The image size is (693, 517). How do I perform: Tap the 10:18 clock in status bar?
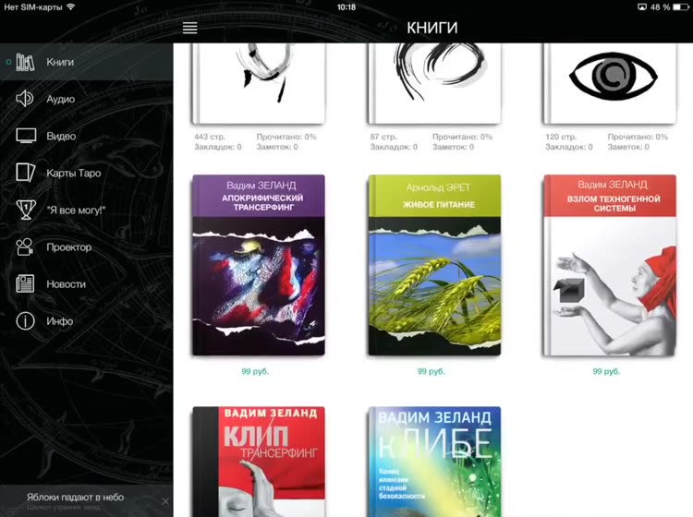click(x=346, y=7)
